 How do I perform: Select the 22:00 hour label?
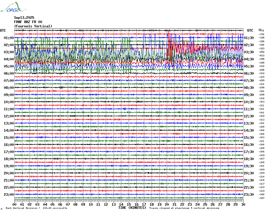point(9,187)
